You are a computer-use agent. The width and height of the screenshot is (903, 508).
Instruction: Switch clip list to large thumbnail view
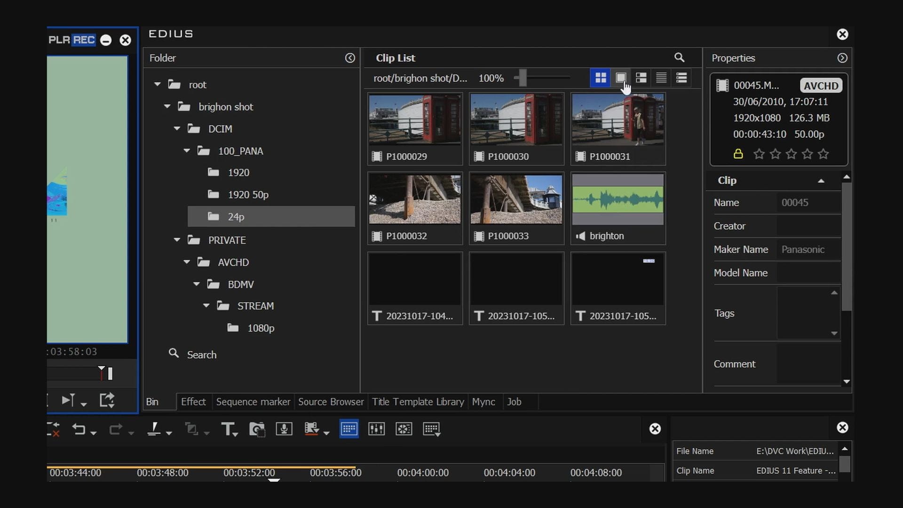tap(621, 78)
